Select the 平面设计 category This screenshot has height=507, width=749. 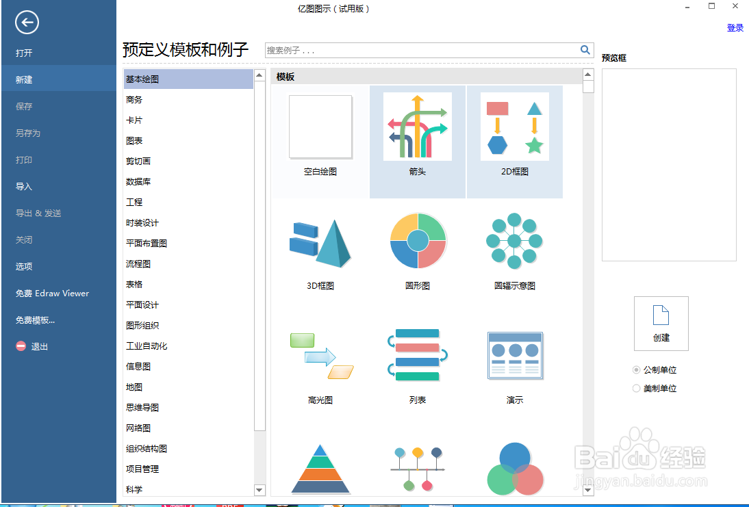tap(188, 305)
